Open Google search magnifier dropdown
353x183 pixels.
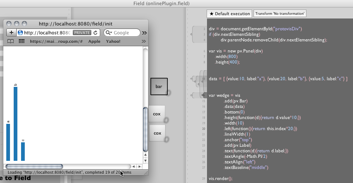(x=109, y=33)
